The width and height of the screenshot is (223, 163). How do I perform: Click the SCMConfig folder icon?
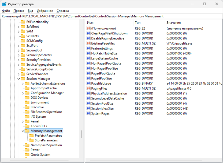click(23, 41)
